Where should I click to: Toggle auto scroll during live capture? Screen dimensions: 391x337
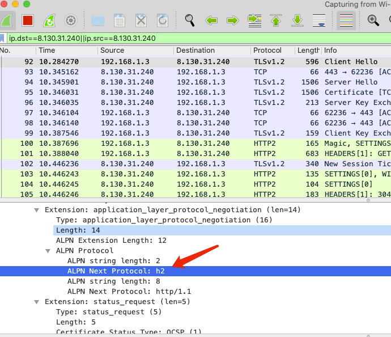(x=319, y=20)
